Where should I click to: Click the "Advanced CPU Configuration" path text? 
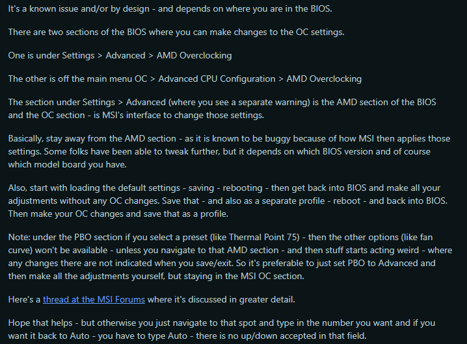[217, 79]
